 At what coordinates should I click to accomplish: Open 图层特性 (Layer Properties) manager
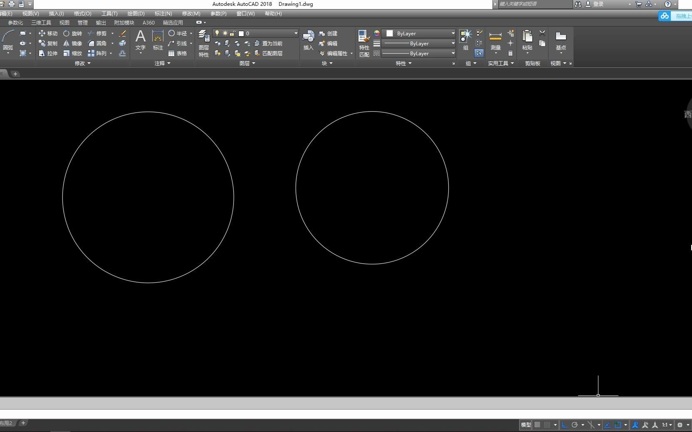(203, 43)
